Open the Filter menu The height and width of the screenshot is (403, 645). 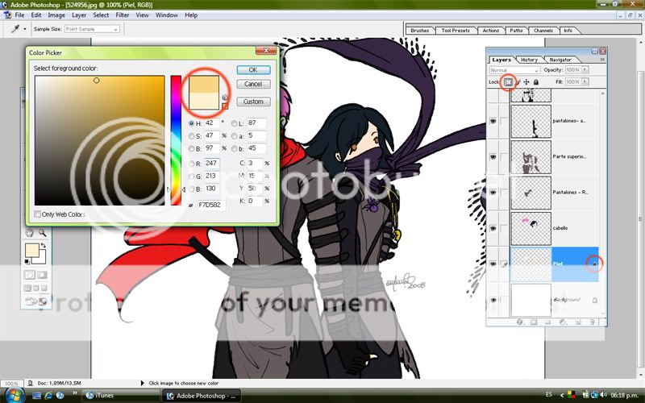(123, 15)
